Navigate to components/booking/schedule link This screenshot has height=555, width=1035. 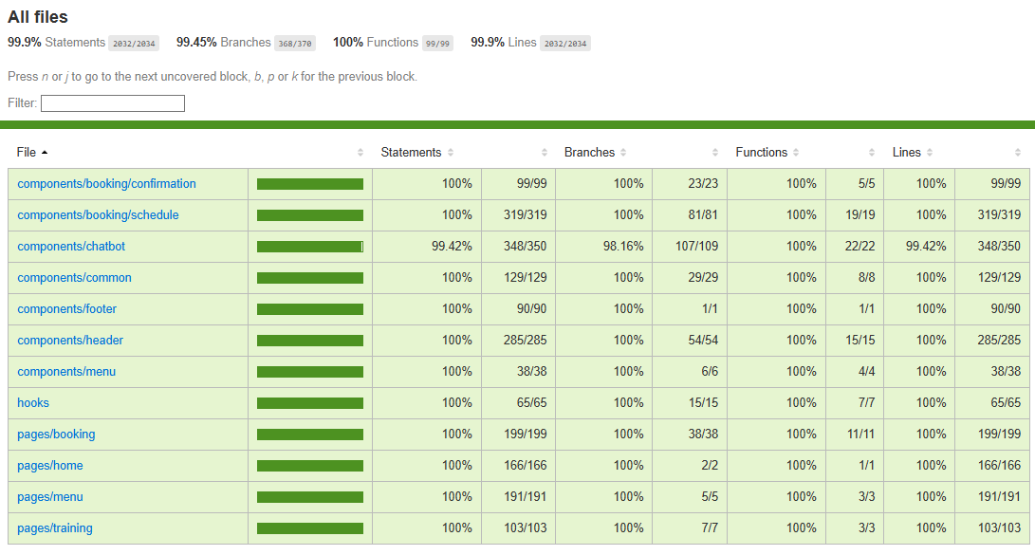point(98,215)
